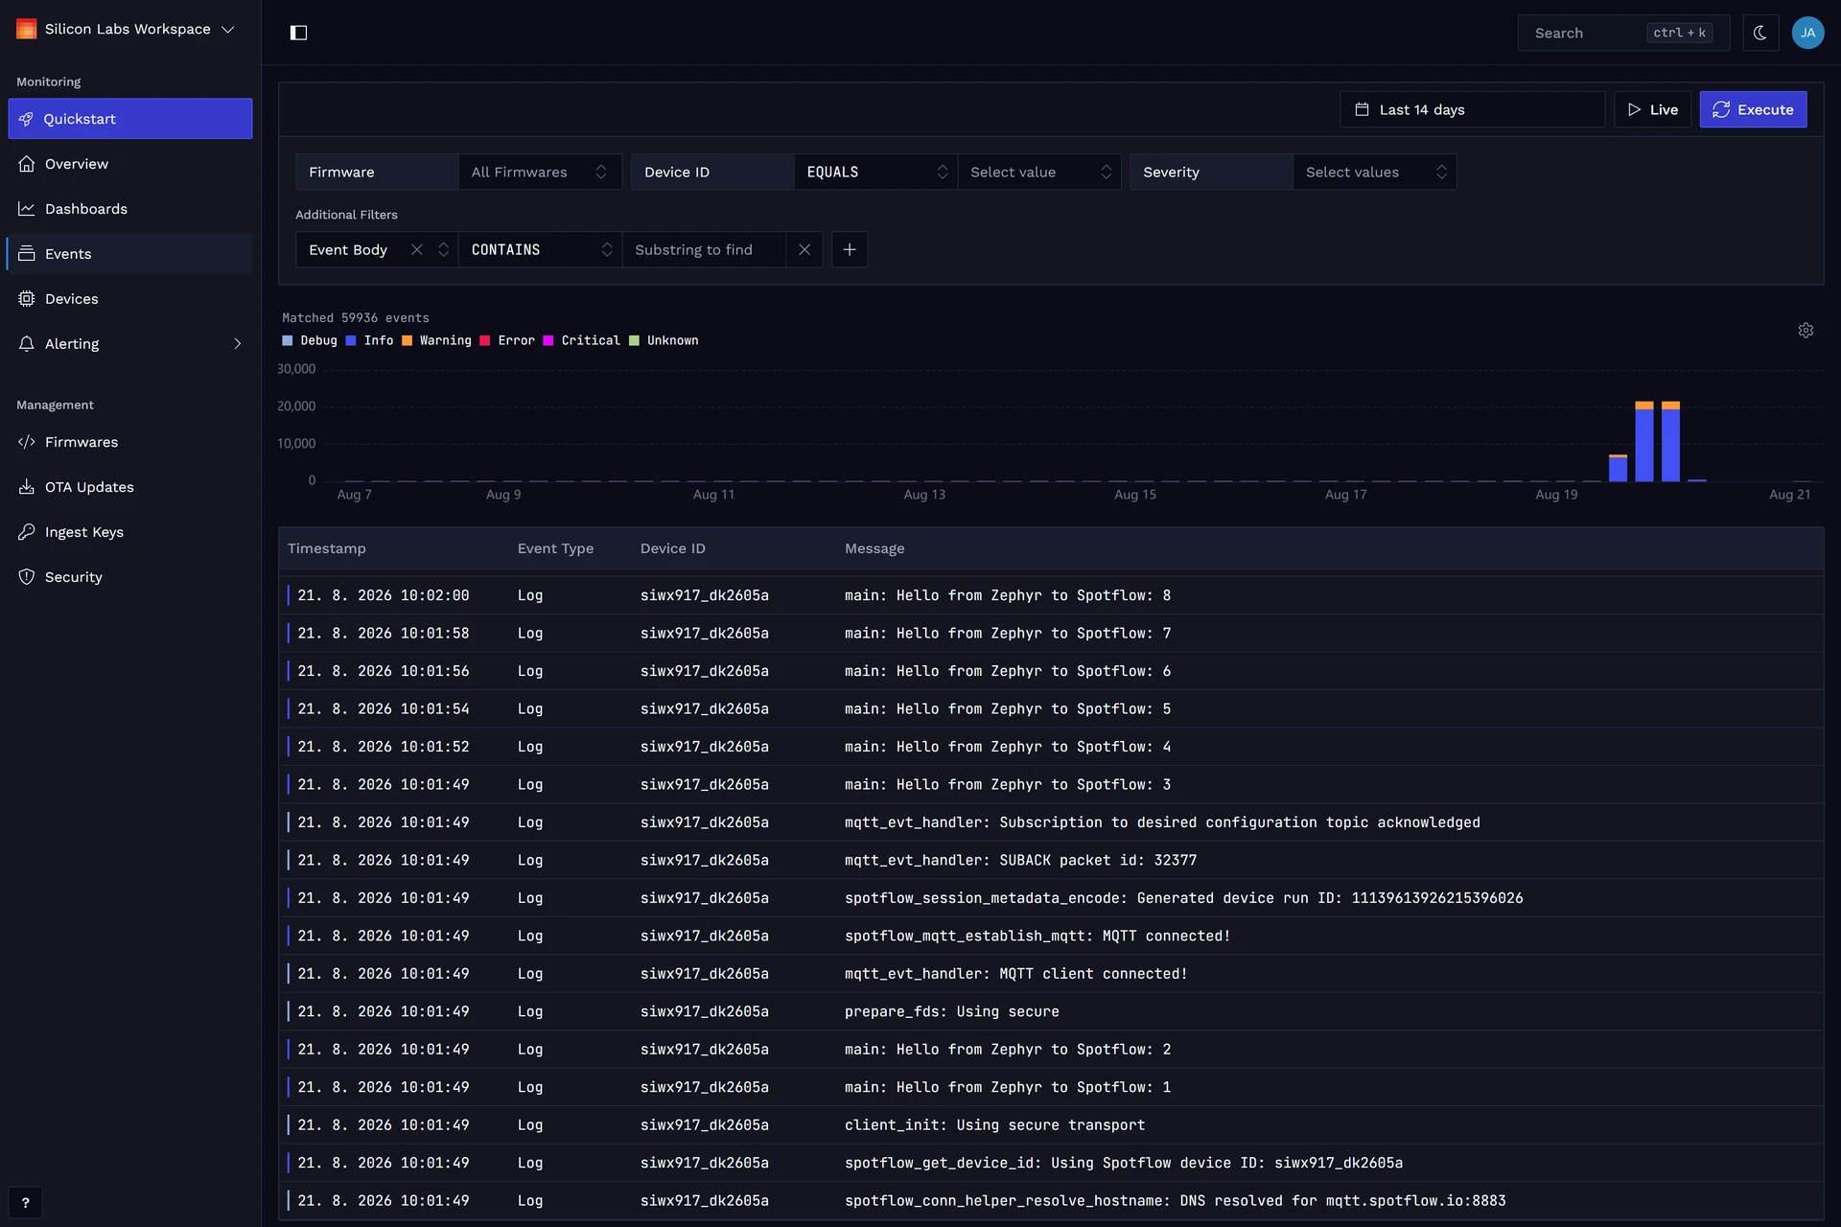This screenshot has height=1227, width=1841.
Task: Click the Silicon Labs workspace logo icon
Action: (x=26, y=29)
